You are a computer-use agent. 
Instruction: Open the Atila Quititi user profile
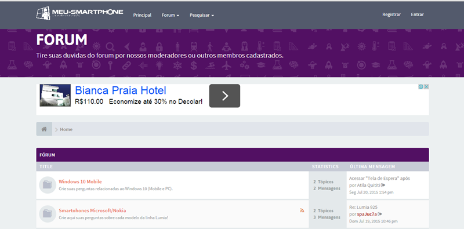pyautogui.click(x=369, y=185)
